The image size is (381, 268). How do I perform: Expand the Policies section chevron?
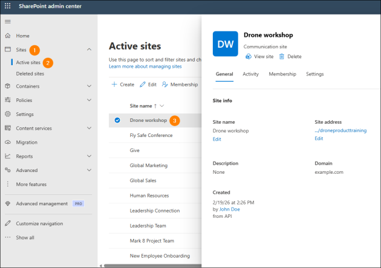coord(89,100)
